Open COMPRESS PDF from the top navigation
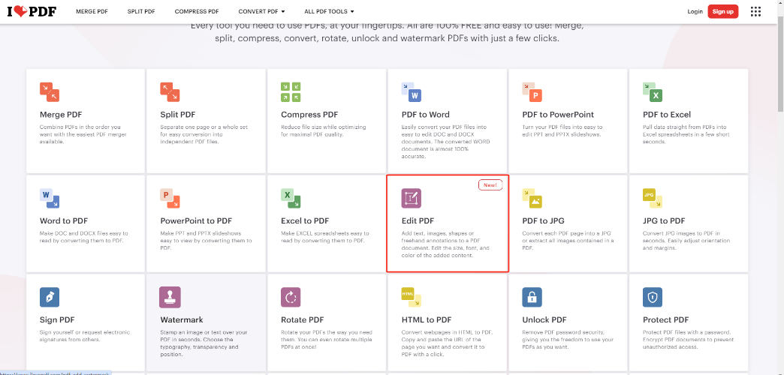Screen dimensions: 784x375 [197, 11]
